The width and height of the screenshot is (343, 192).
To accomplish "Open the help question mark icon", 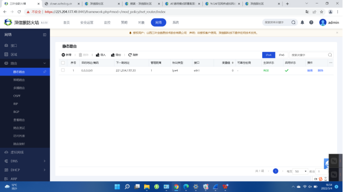I will (x=311, y=22).
